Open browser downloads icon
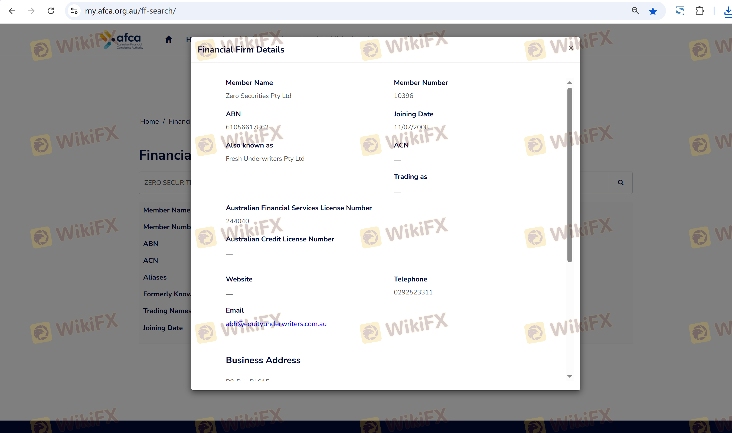The width and height of the screenshot is (732, 433). coord(728,12)
